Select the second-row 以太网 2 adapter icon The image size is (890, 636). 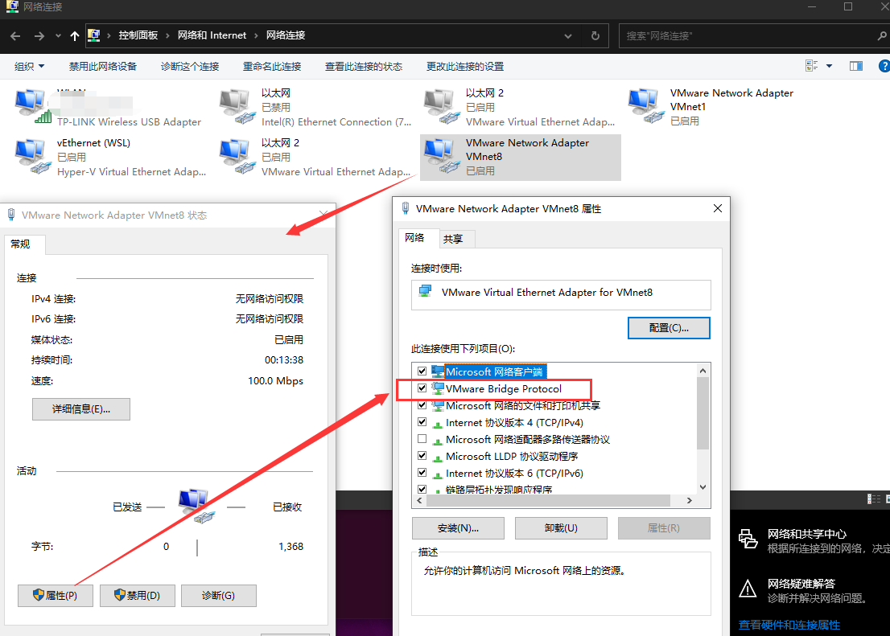237,156
